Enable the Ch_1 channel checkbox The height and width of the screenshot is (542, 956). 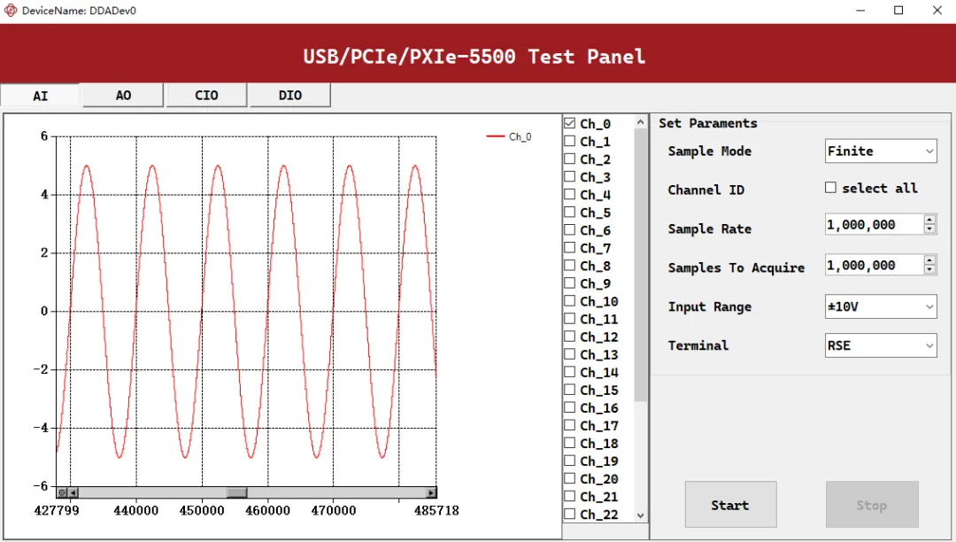tap(569, 141)
